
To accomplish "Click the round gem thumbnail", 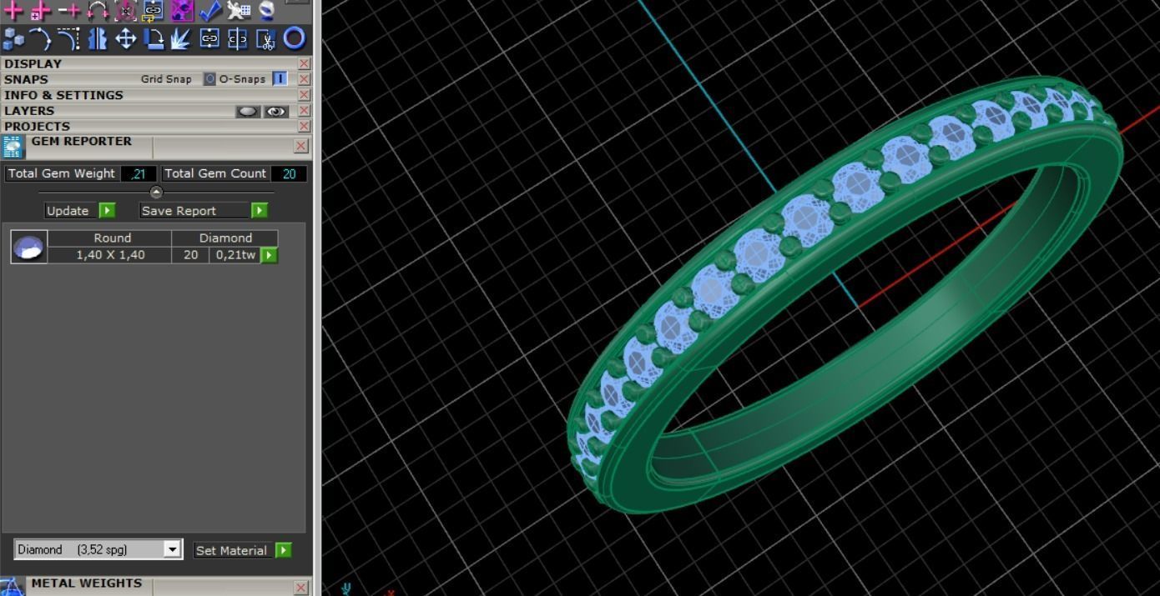I will point(29,247).
